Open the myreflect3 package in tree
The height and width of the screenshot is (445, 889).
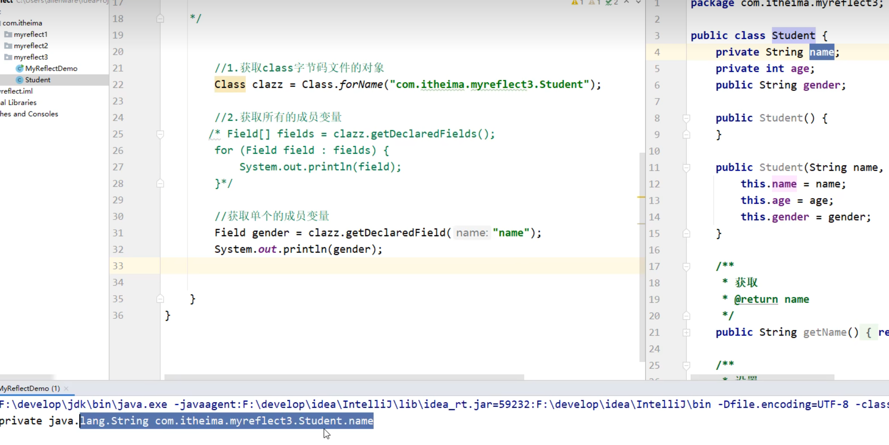31,57
